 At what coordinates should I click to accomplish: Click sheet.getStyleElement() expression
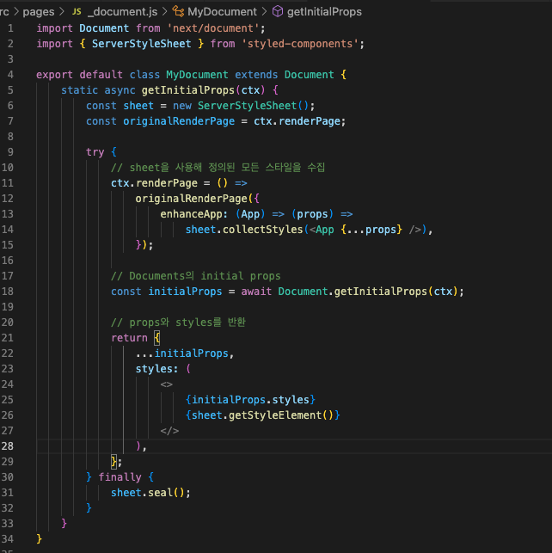[262, 415]
